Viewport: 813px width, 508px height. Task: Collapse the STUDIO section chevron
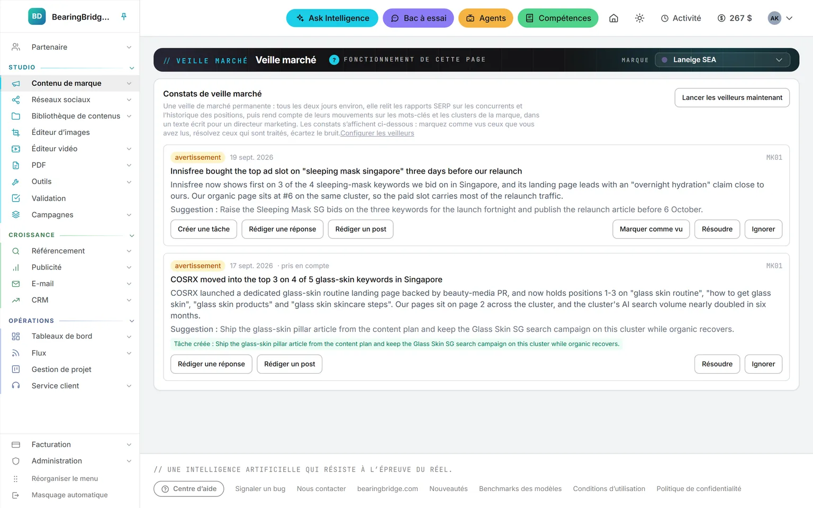(132, 68)
